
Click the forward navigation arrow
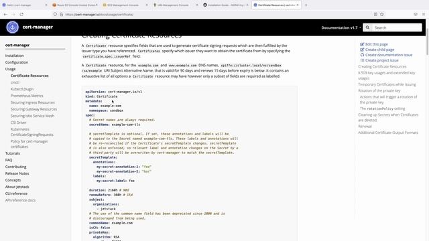(x=13, y=14)
